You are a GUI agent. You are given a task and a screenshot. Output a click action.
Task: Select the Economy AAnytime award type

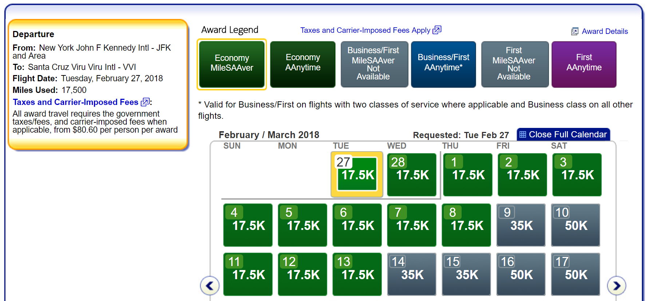[303, 64]
